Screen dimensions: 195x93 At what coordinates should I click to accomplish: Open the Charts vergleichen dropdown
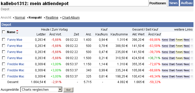[41, 89]
